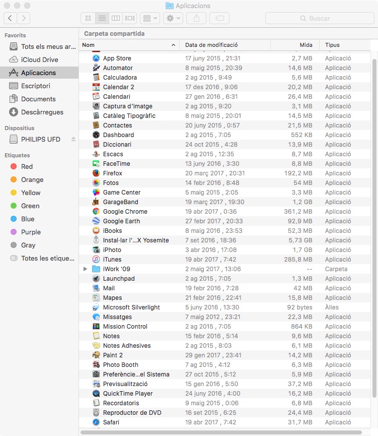
Task: Click the edit tags toolbar button
Action: (219, 18)
